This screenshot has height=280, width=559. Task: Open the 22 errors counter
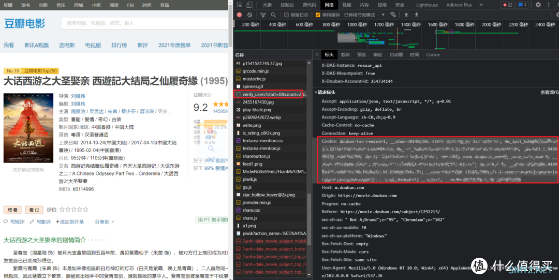click(507, 5)
